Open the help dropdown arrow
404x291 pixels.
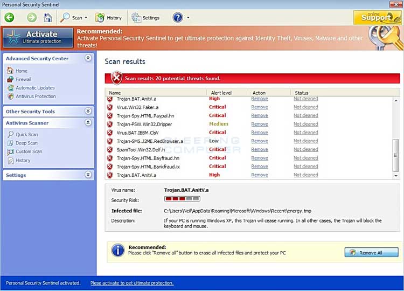click(188, 18)
